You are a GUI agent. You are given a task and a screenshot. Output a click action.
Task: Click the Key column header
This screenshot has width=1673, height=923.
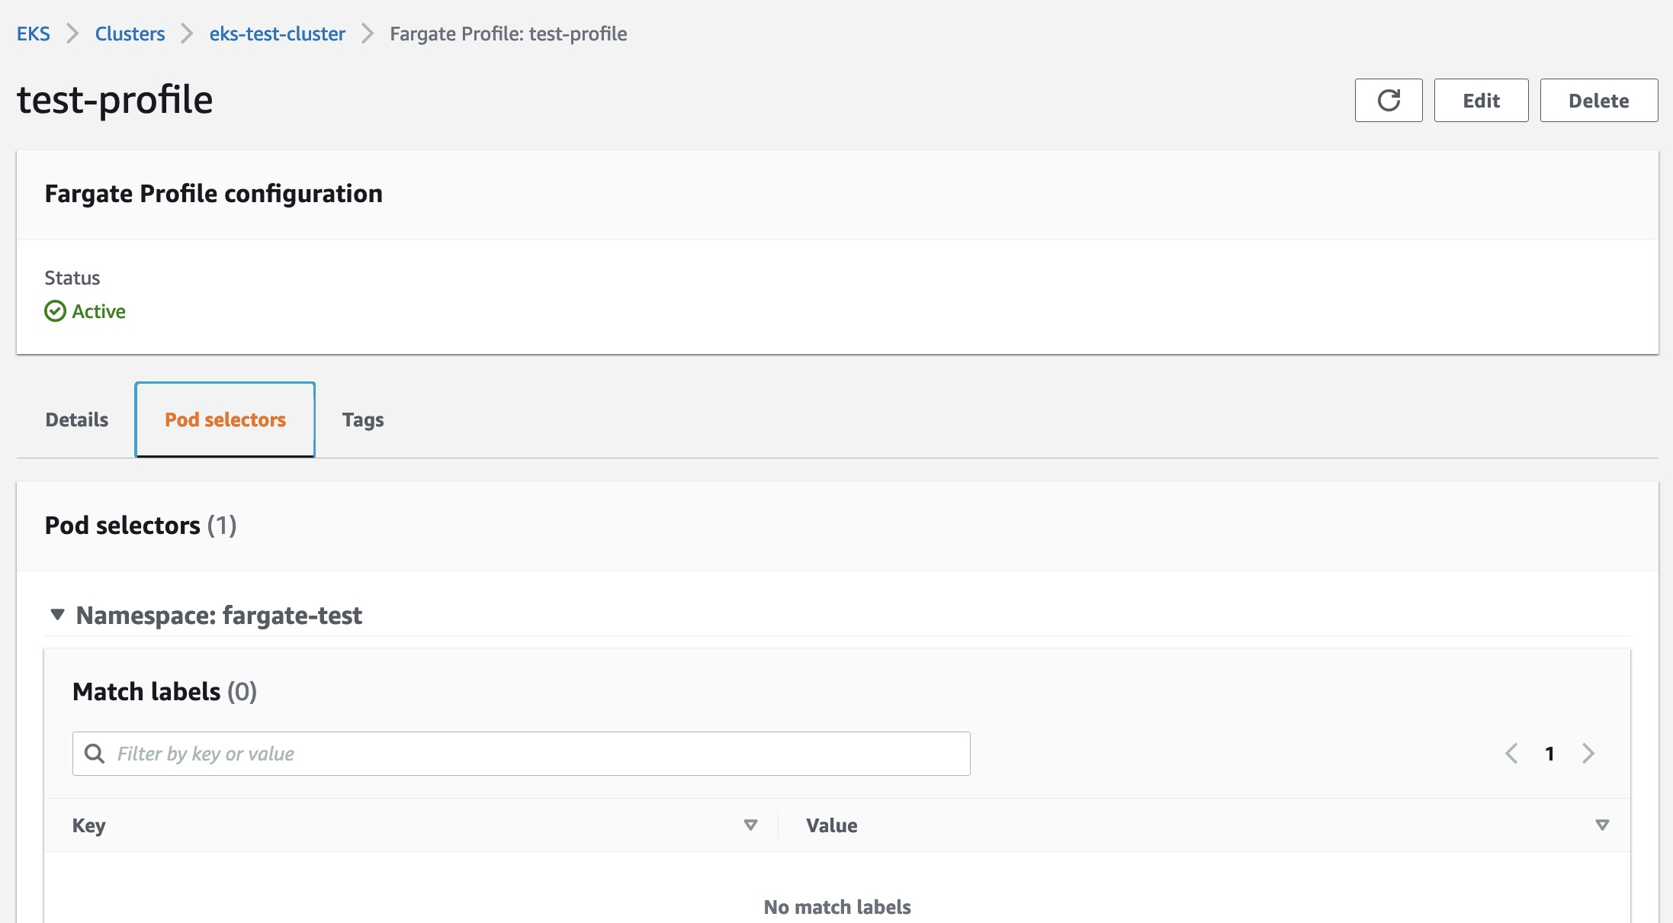[x=89, y=825]
